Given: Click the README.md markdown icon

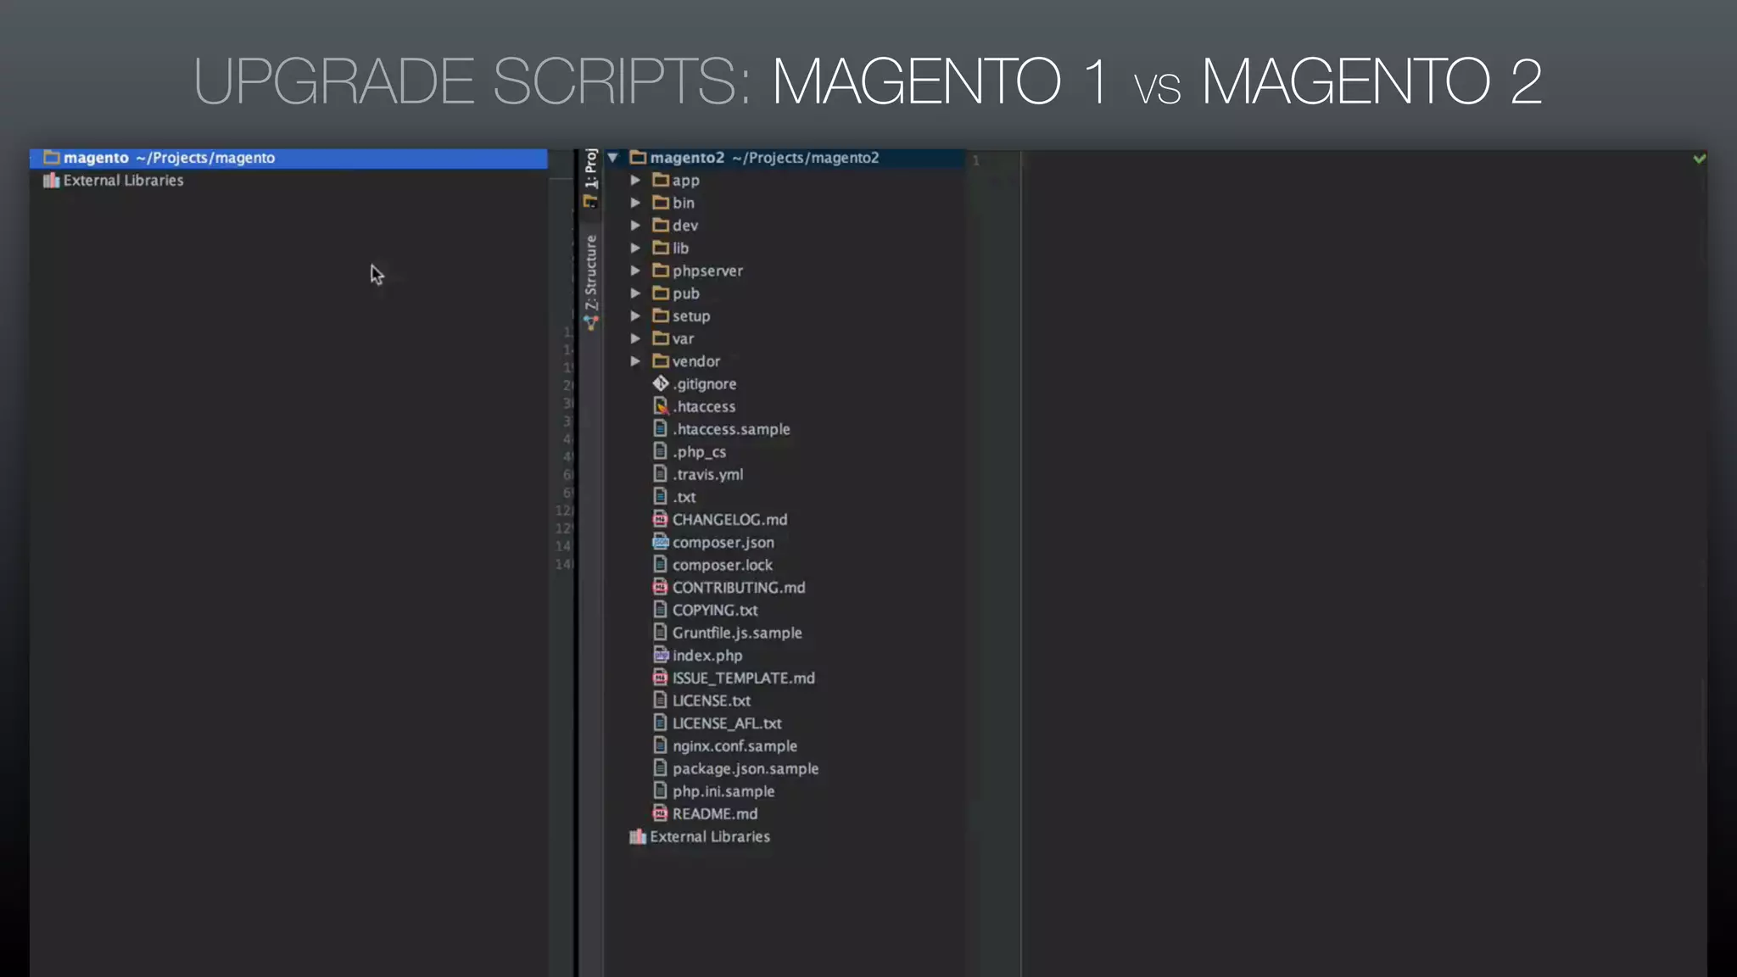Looking at the screenshot, I should [x=661, y=813].
